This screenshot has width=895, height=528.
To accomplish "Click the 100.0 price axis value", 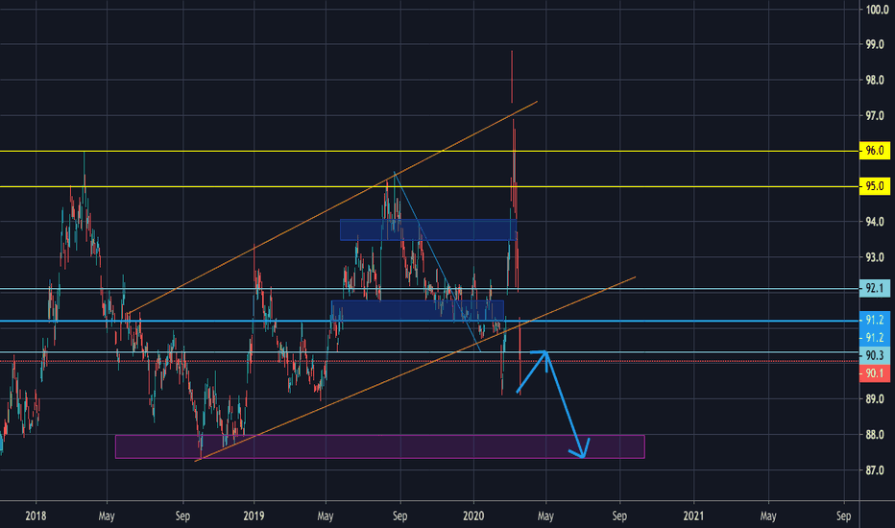I will point(877,10).
